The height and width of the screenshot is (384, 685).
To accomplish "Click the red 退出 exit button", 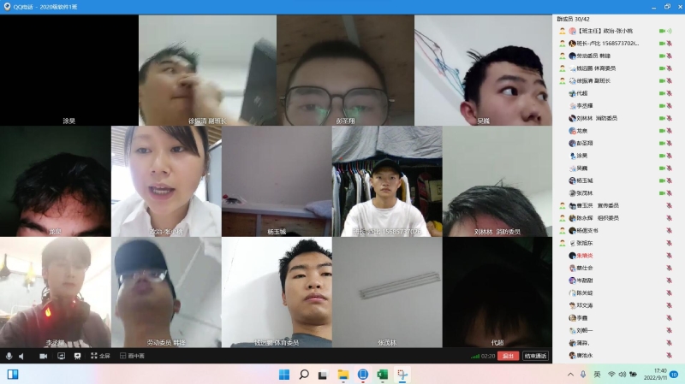I will (x=509, y=356).
